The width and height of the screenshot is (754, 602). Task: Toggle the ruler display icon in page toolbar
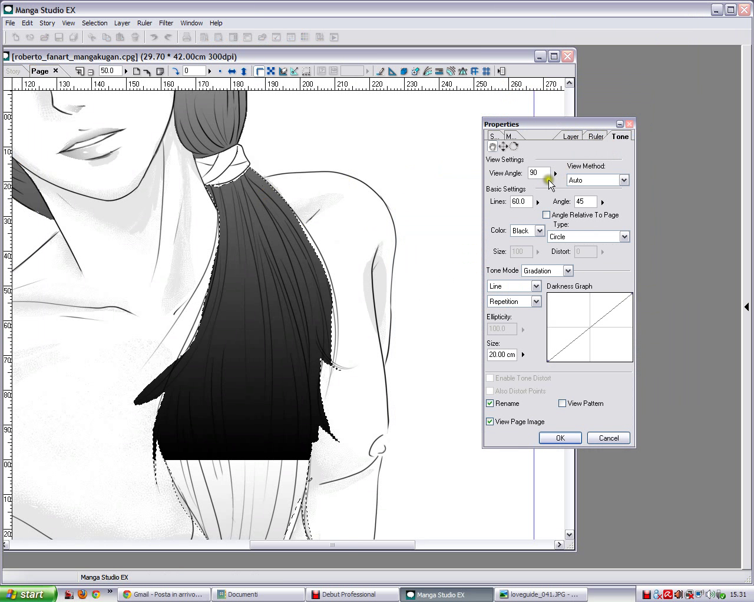click(x=260, y=71)
